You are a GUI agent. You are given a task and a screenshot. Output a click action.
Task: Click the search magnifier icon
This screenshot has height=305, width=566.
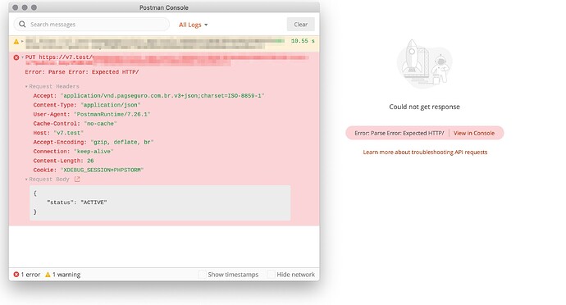click(22, 24)
